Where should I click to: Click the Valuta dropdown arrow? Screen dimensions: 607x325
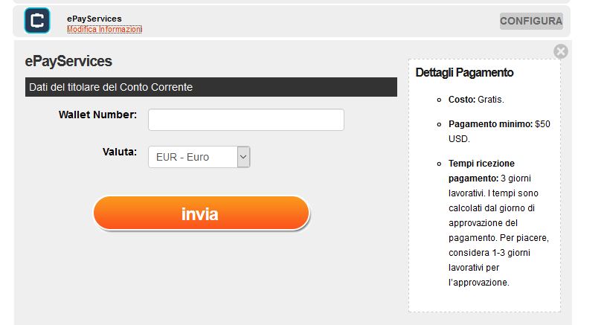point(243,157)
